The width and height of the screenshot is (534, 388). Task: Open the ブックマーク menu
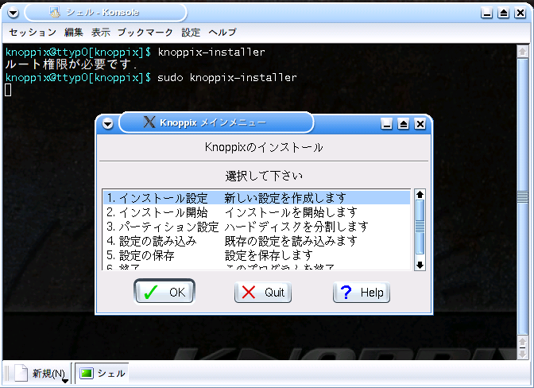click(x=145, y=33)
